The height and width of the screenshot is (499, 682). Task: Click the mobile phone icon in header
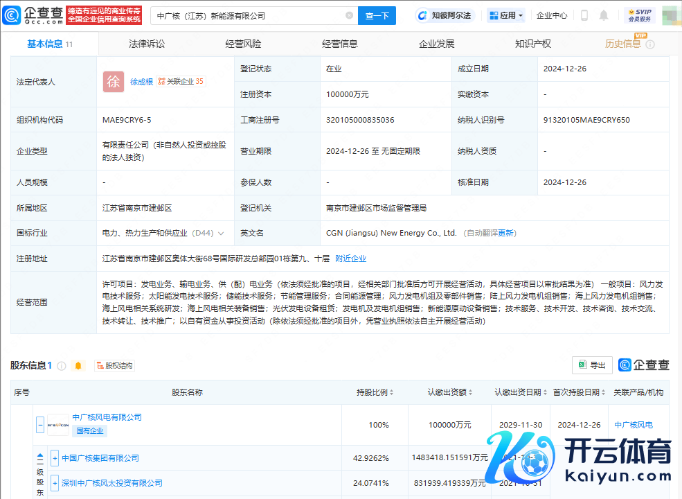(584, 15)
